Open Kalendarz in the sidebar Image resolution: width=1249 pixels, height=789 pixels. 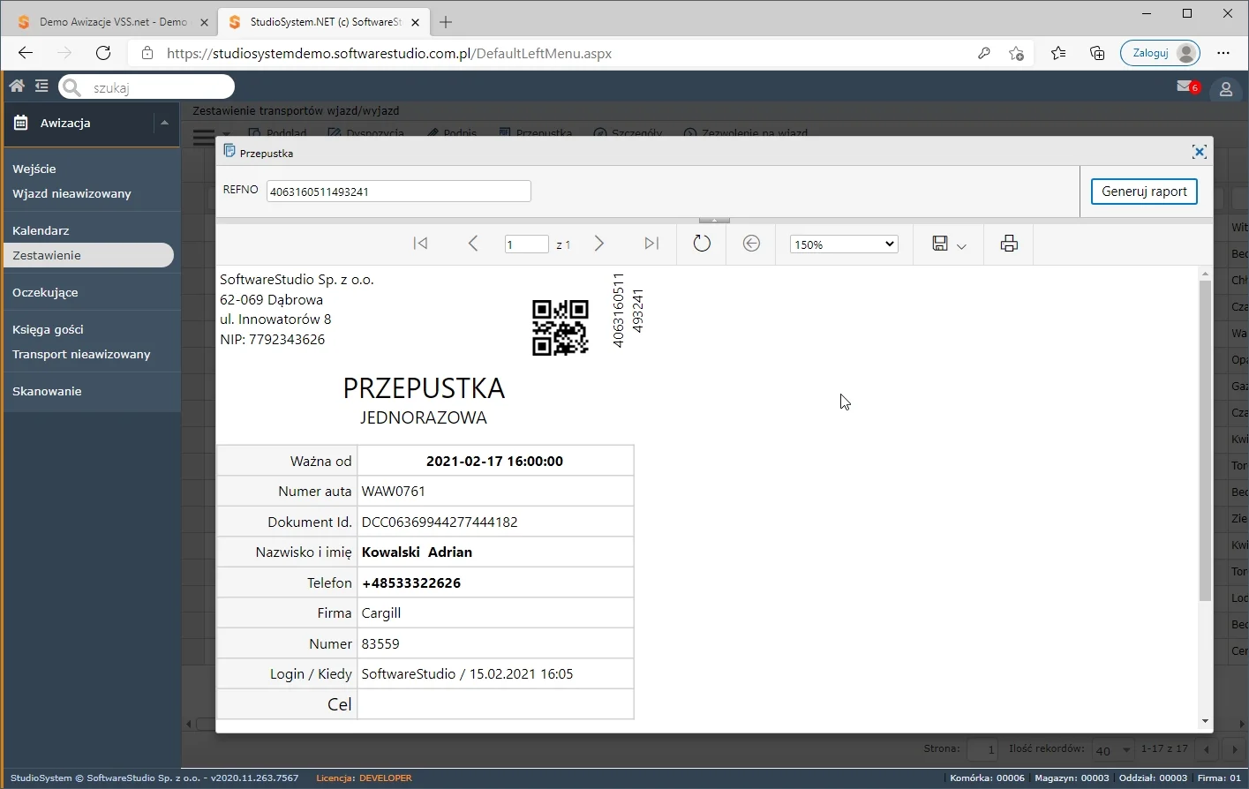41,230
